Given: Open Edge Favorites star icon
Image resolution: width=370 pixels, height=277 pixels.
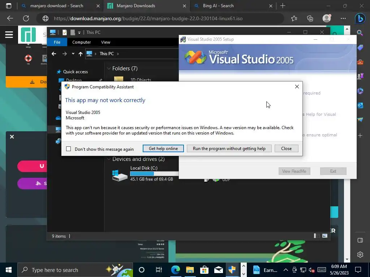Looking at the screenshot, I should tap(294, 18).
